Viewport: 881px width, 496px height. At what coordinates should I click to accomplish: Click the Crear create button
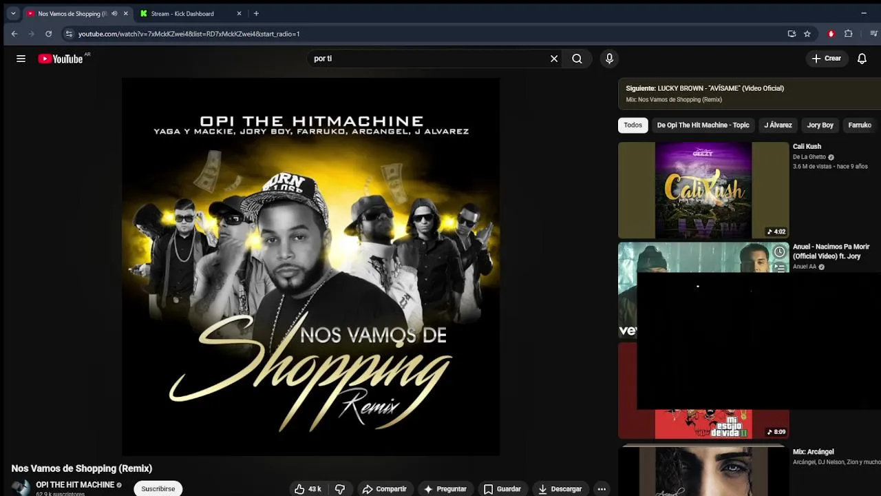[x=827, y=59]
